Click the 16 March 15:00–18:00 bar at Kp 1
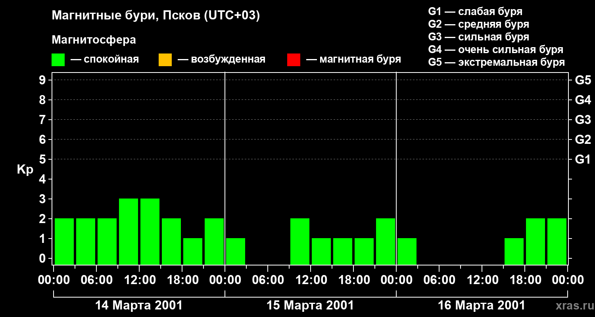The width and height of the screenshot is (595, 317). (514, 251)
